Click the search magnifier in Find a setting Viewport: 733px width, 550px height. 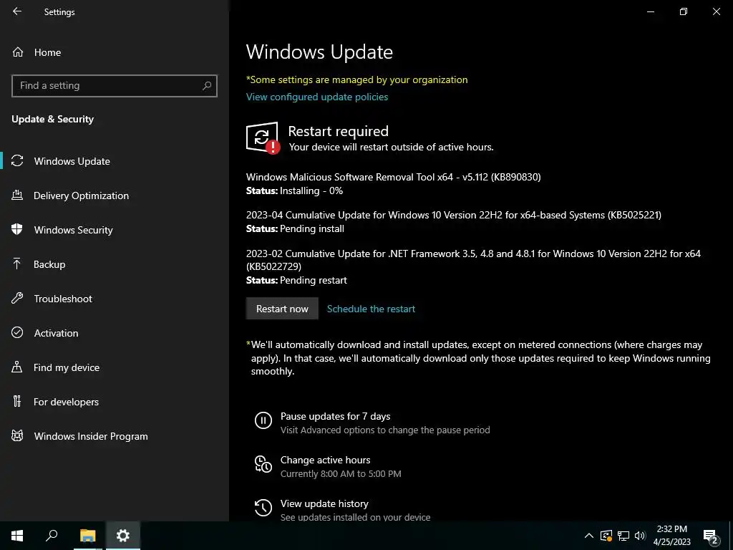coord(207,86)
